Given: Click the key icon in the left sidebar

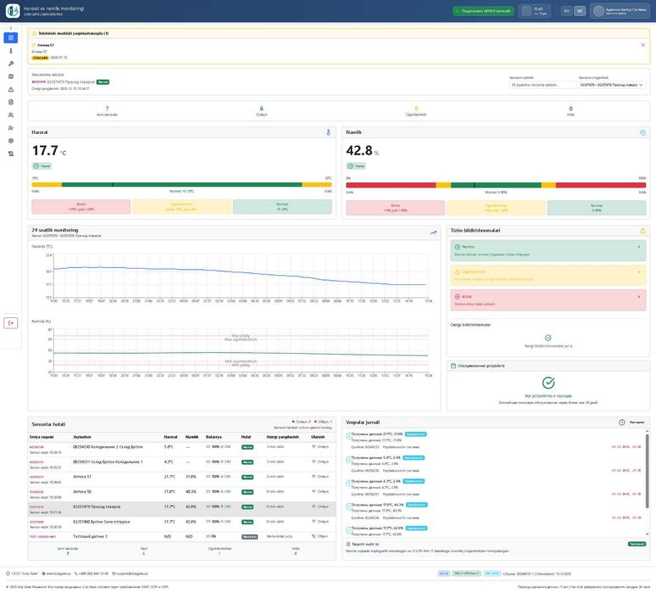Looking at the screenshot, I should pyautogui.click(x=11, y=64).
